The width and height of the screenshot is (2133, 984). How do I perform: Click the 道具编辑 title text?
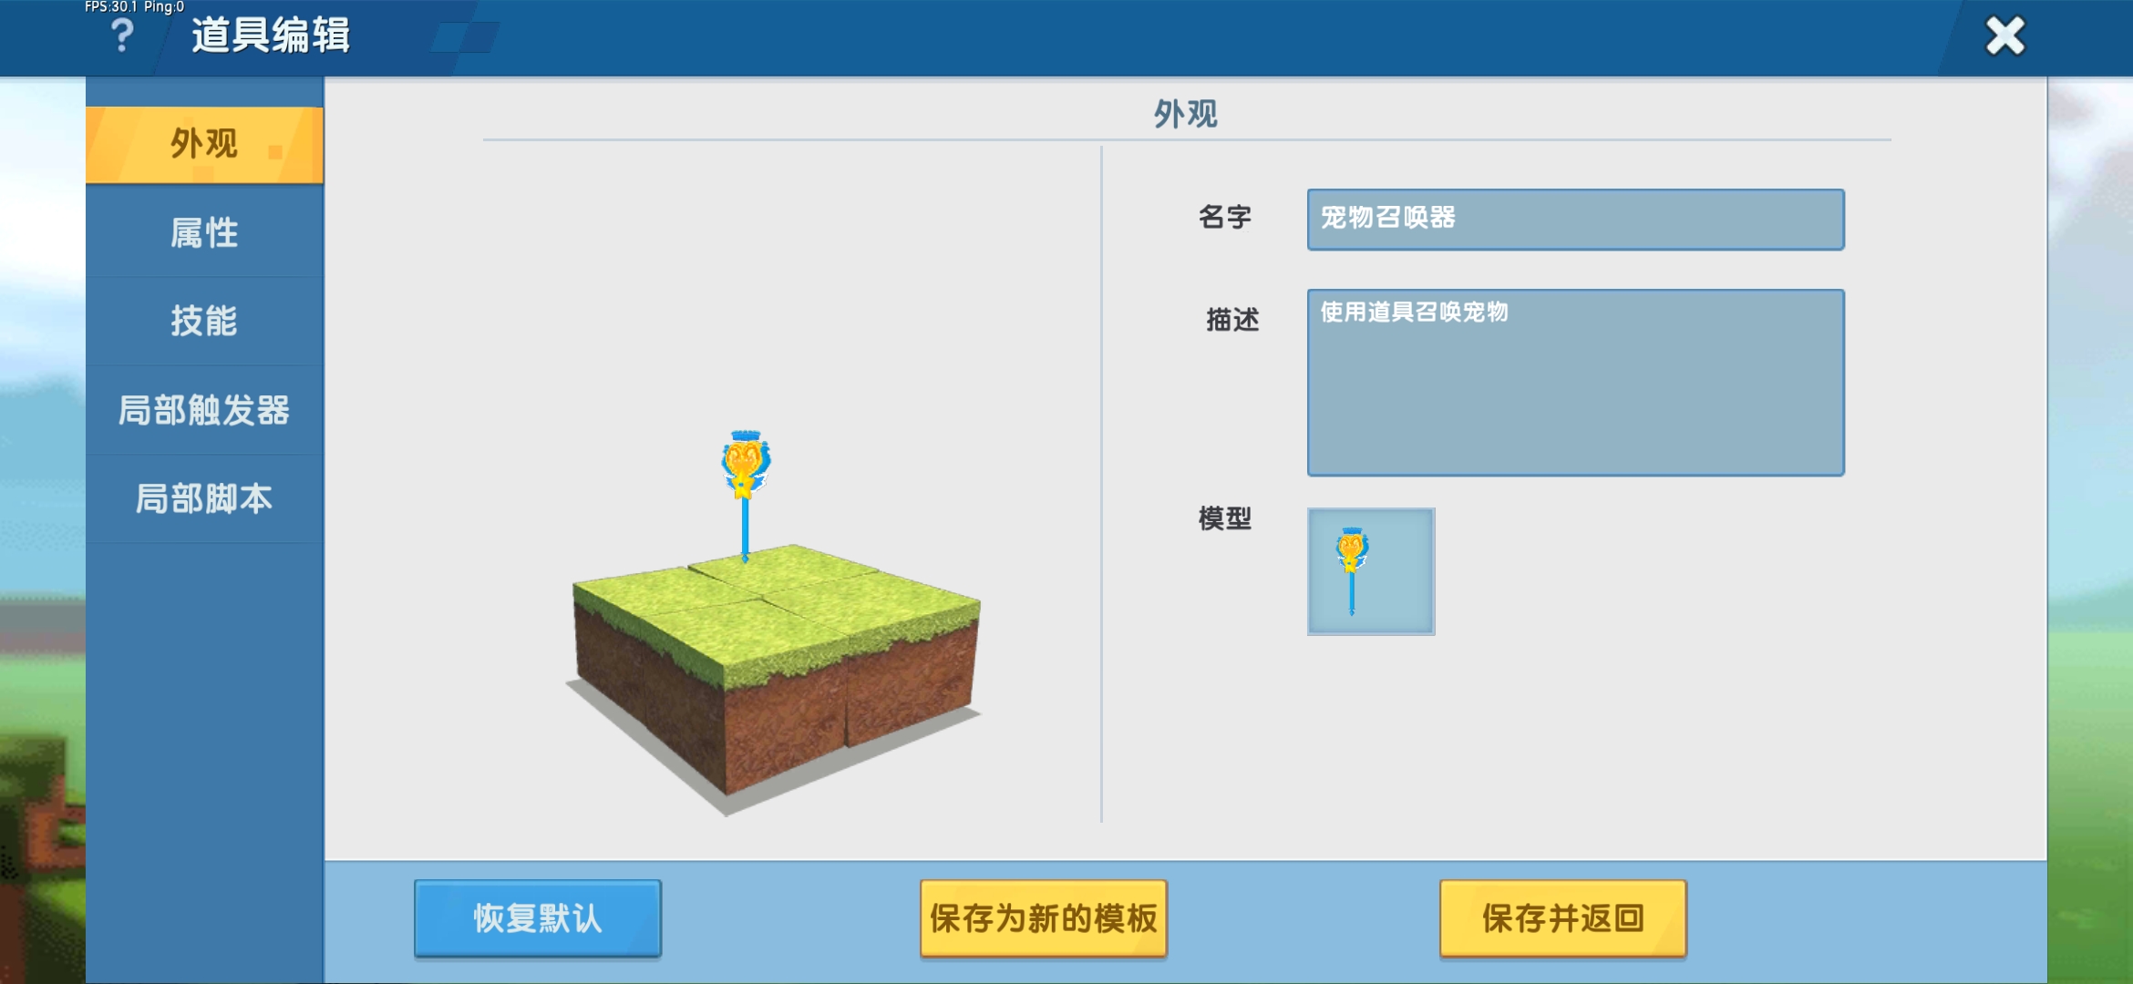click(271, 36)
